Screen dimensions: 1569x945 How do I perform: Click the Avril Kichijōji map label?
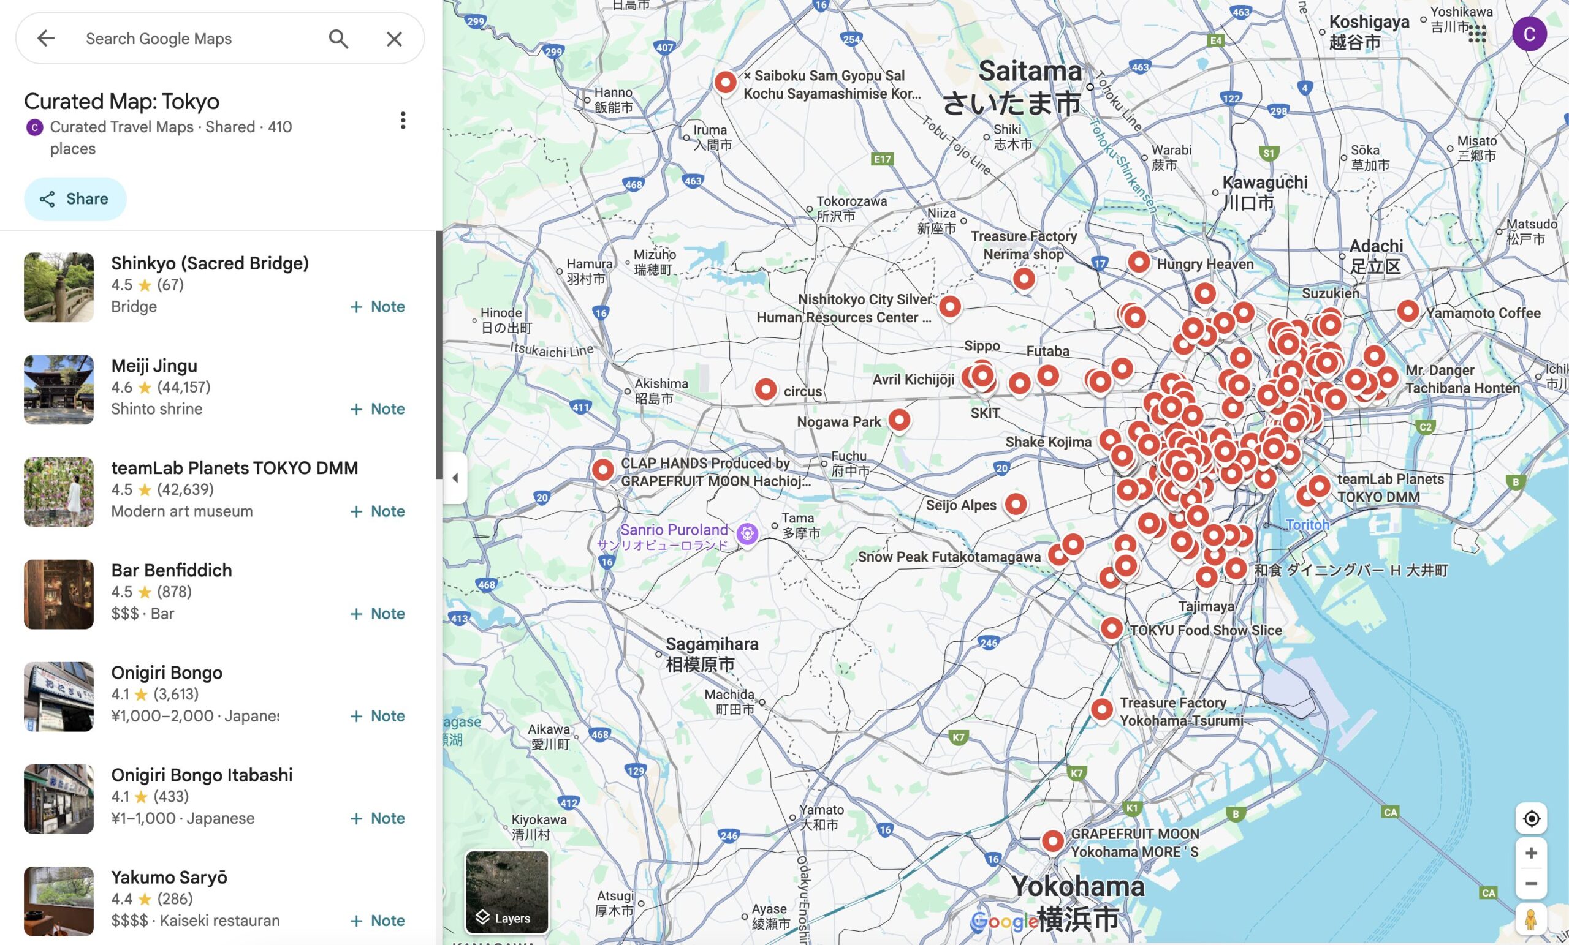click(913, 380)
